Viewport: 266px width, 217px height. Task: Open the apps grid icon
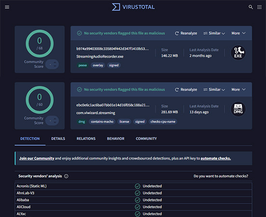click(259, 7)
